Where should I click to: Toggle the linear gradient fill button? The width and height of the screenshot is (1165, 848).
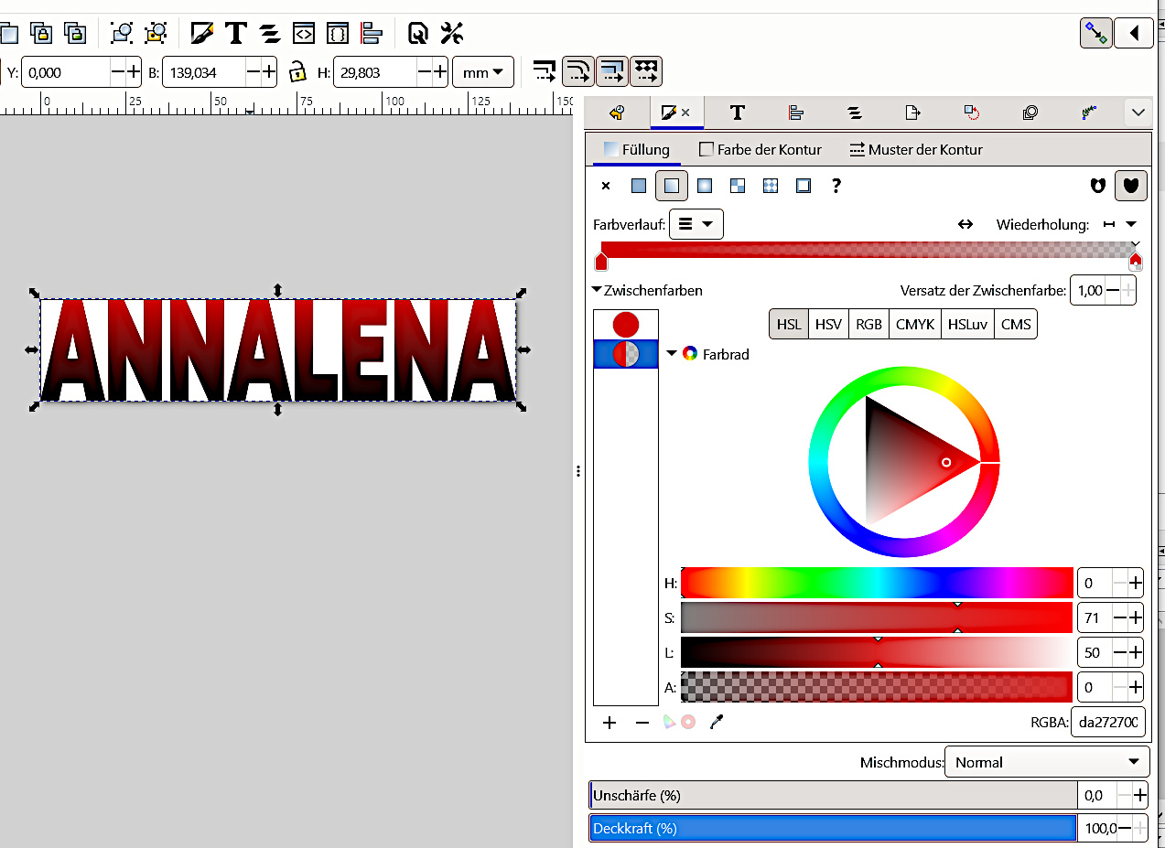point(672,186)
